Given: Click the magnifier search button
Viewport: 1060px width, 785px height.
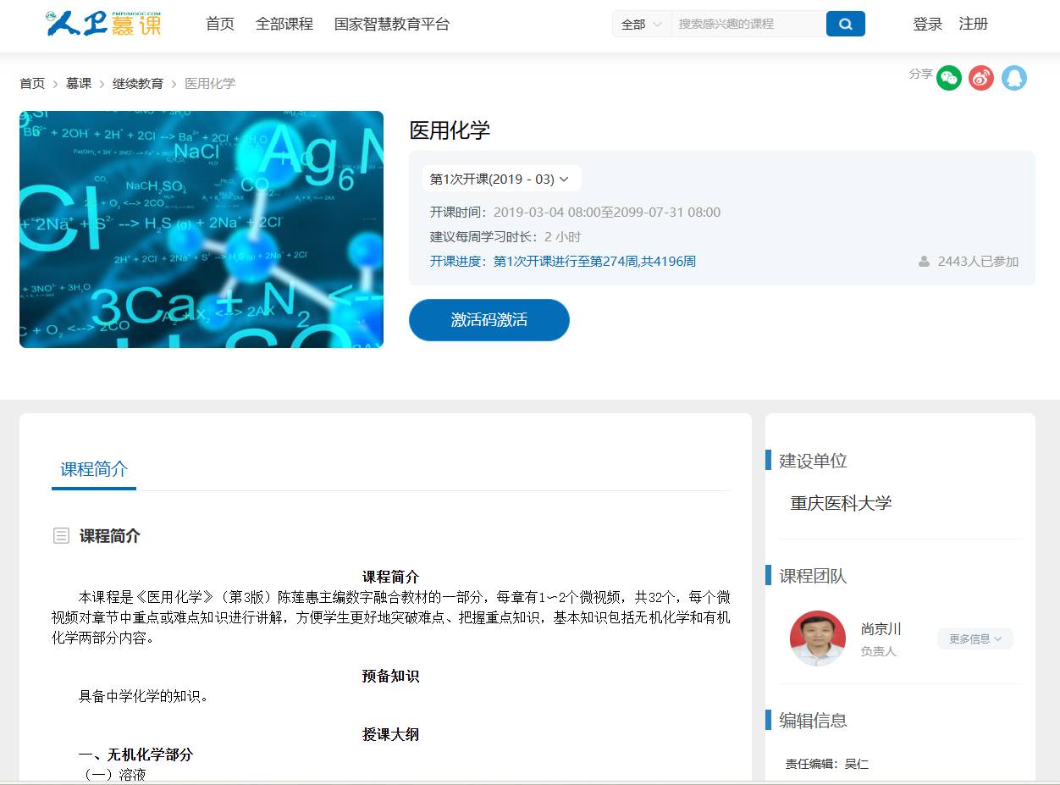Looking at the screenshot, I should click(x=845, y=24).
